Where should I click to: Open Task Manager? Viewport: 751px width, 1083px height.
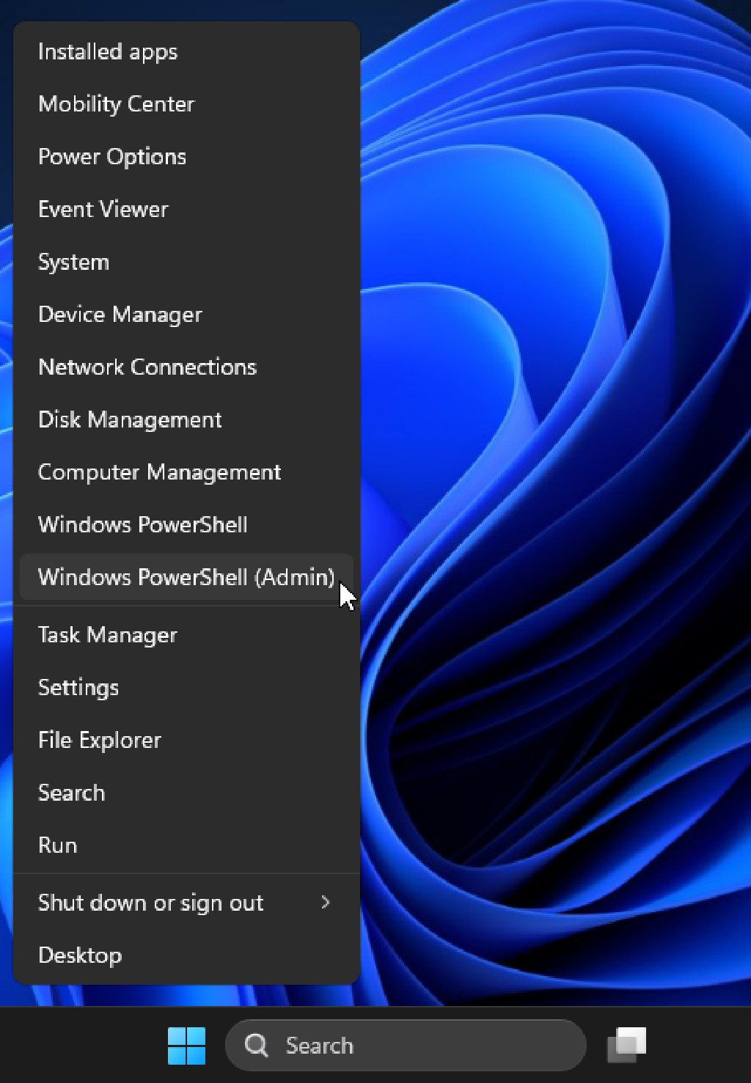[107, 635]
